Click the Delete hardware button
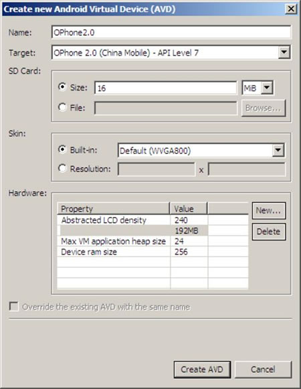 tap(269, 232)
